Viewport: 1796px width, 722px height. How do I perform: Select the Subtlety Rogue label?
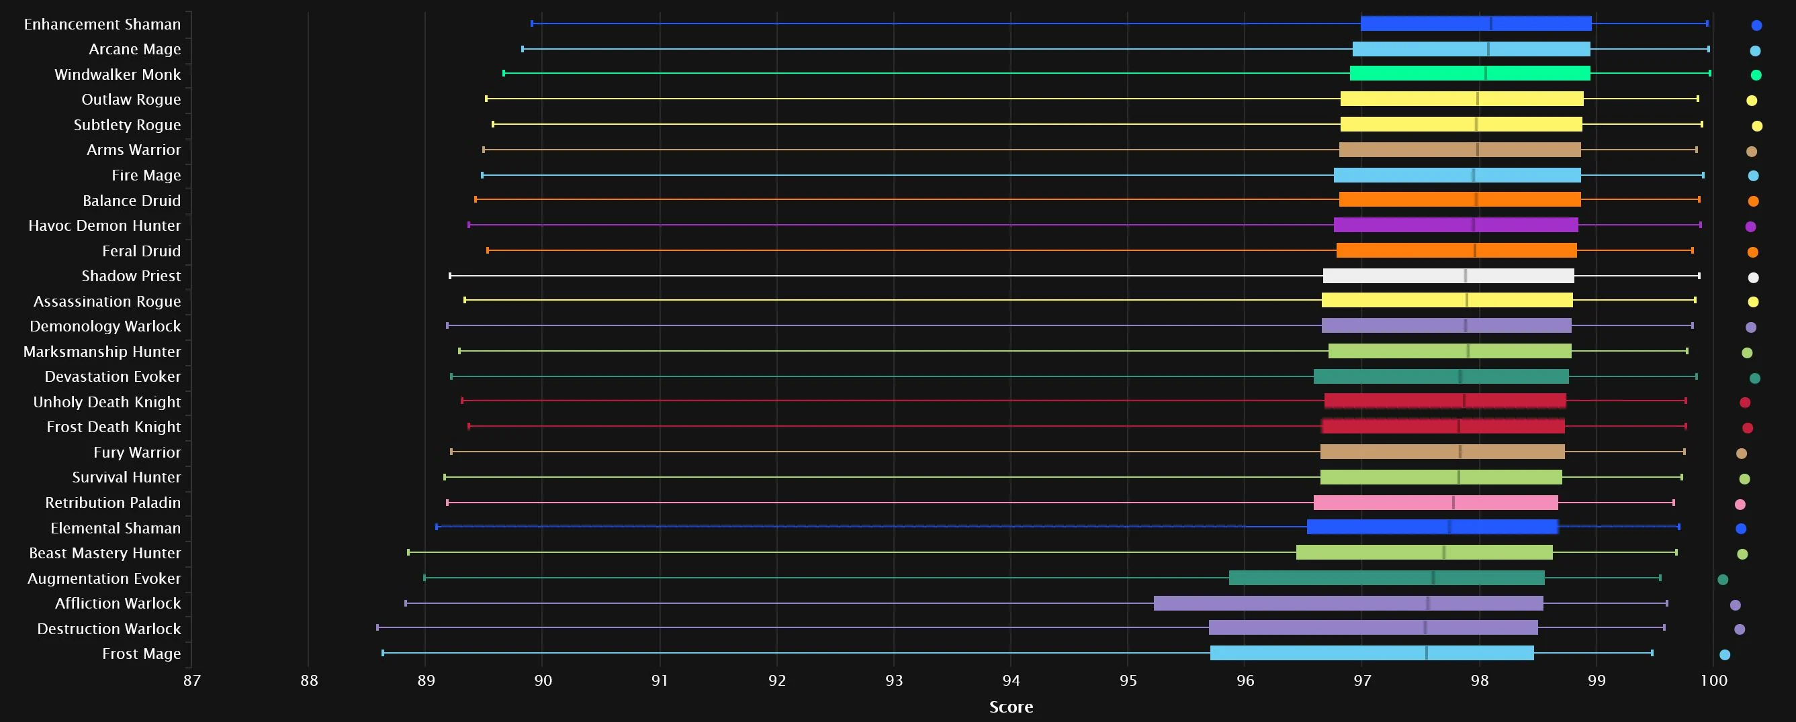click(127, 125)
